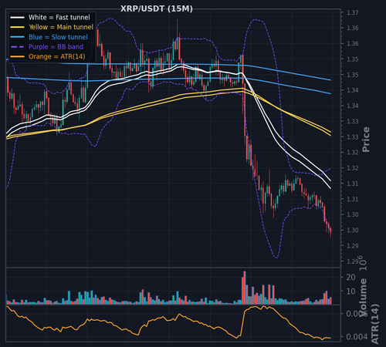Image resolution: width=386 pixels, height=347 pixels.
Task: Click the 1.37 price axis tick
Action: pos(353,12)
